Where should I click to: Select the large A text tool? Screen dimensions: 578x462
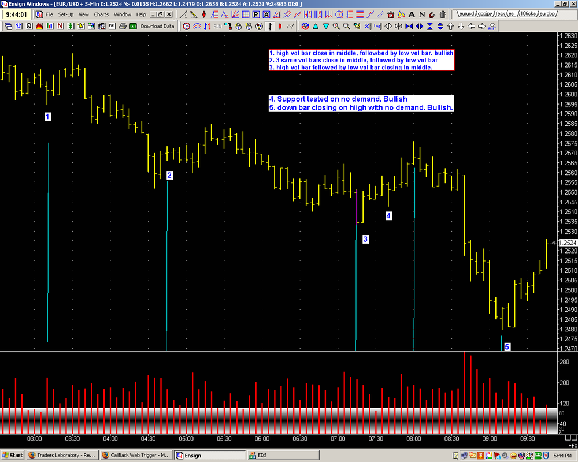[412, 15]
